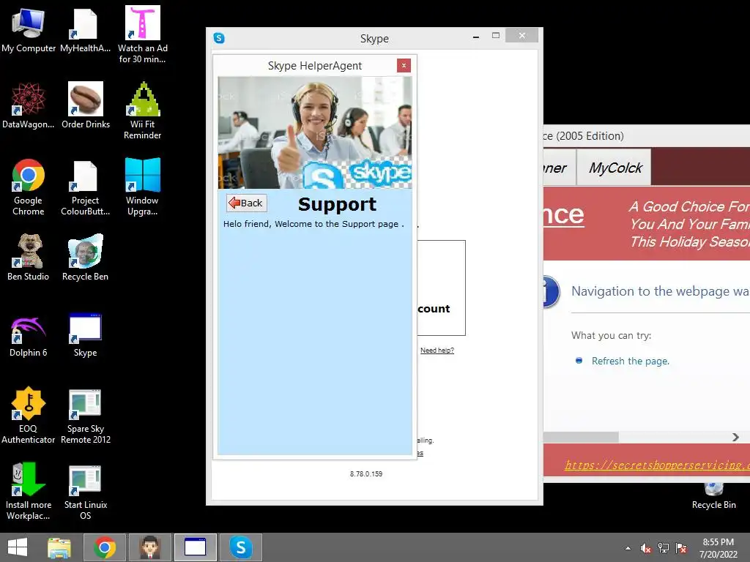Open the Ben Studio desktop icon
The height and width of the screenshot is (562, 750).
(x=29, y=258)
